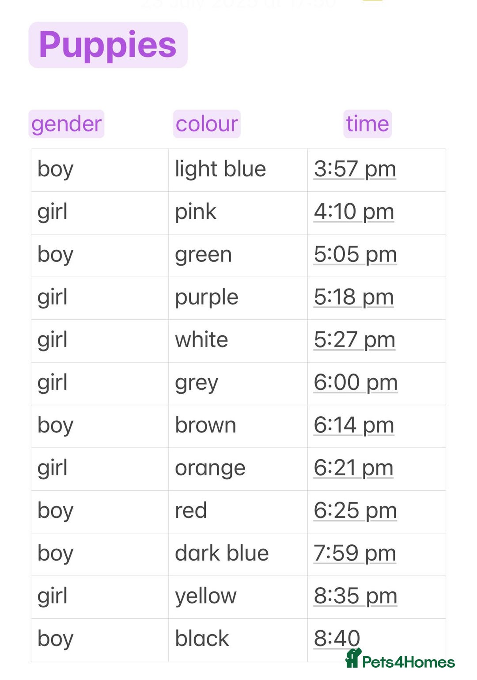Tap the 7:59 pm underlined time
The height and width of the screenshot is (680, 477).
355,554
